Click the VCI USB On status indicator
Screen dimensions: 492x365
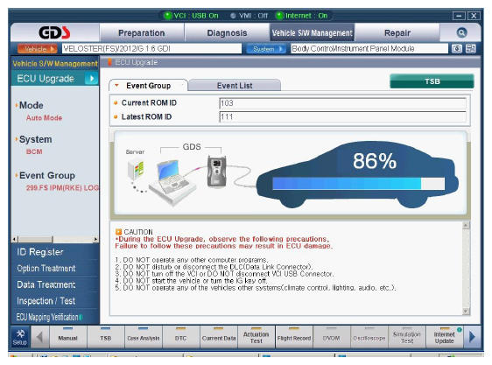tap(192, 16)
